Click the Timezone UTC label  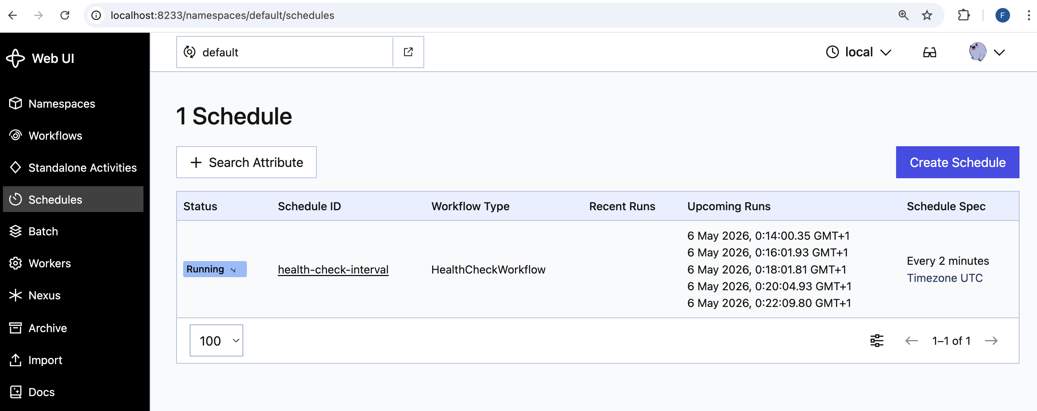tap(945, 278)
